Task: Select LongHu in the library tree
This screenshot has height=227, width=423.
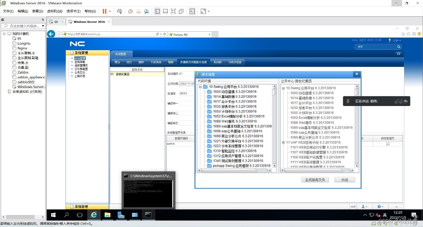Action: click(x=24, y=43)
